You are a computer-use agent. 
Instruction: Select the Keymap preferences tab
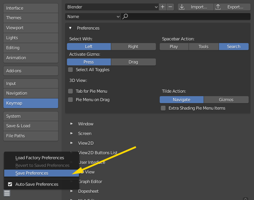(x=31, y=103)
